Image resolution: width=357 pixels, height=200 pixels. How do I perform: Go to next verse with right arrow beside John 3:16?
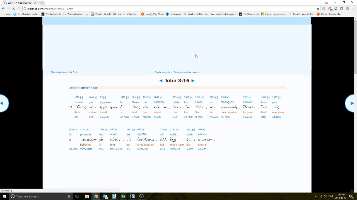coord(193,81)
